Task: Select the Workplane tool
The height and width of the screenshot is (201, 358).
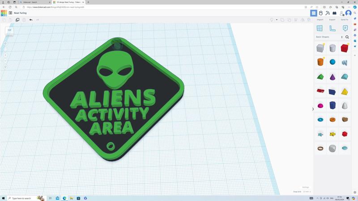Action: (320, 28)
